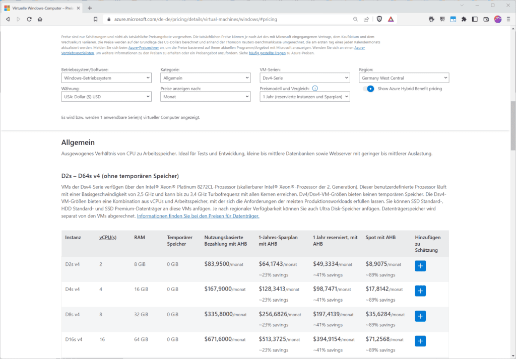Click the info icon next to Preismodell und Vergleich
The image size is (516, 359).
(x=315, y=89)
